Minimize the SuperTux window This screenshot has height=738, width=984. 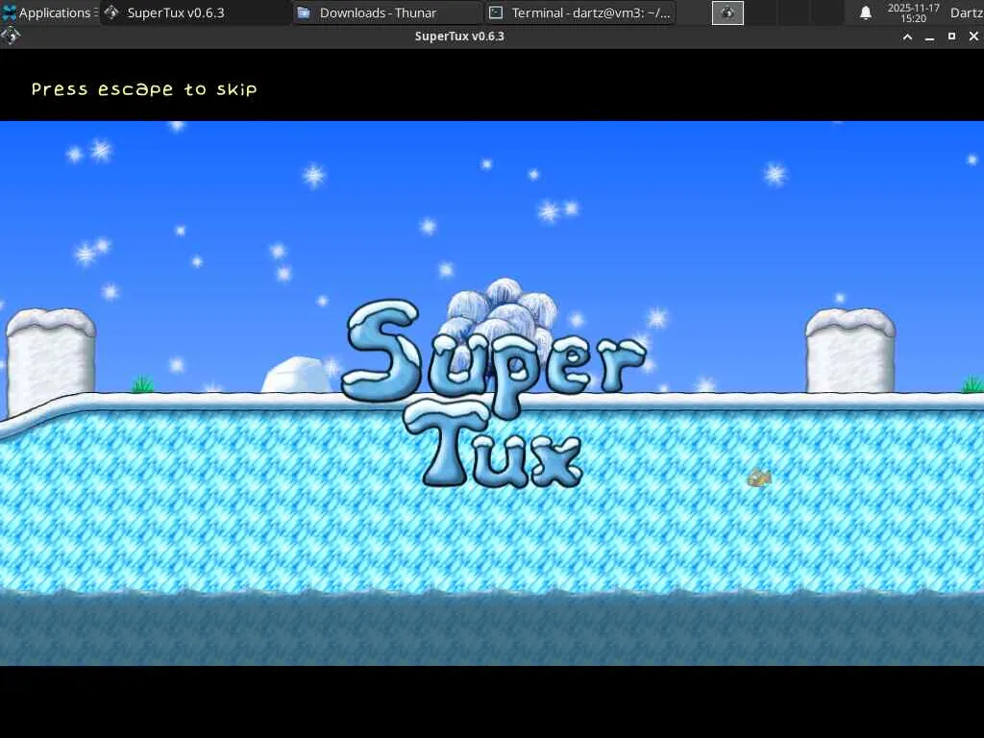pos(929,37)
